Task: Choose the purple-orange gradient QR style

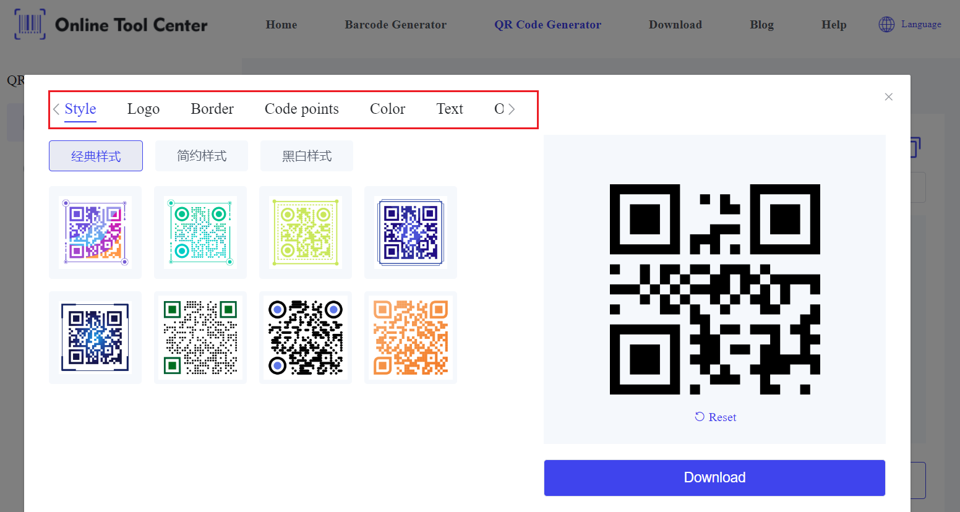Action: [x=95, y=233]
